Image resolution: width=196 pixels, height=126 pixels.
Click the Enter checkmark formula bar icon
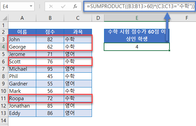(63, 6)
